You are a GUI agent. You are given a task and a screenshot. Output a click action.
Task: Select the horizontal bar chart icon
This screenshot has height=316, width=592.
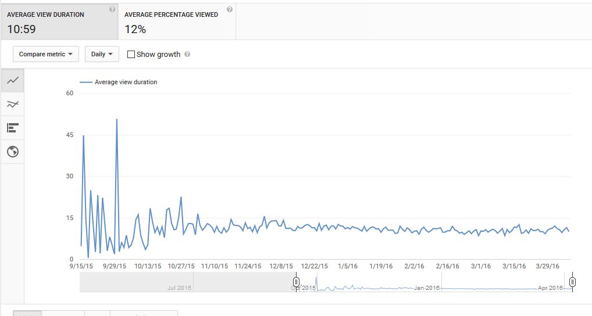pos(12,128)
